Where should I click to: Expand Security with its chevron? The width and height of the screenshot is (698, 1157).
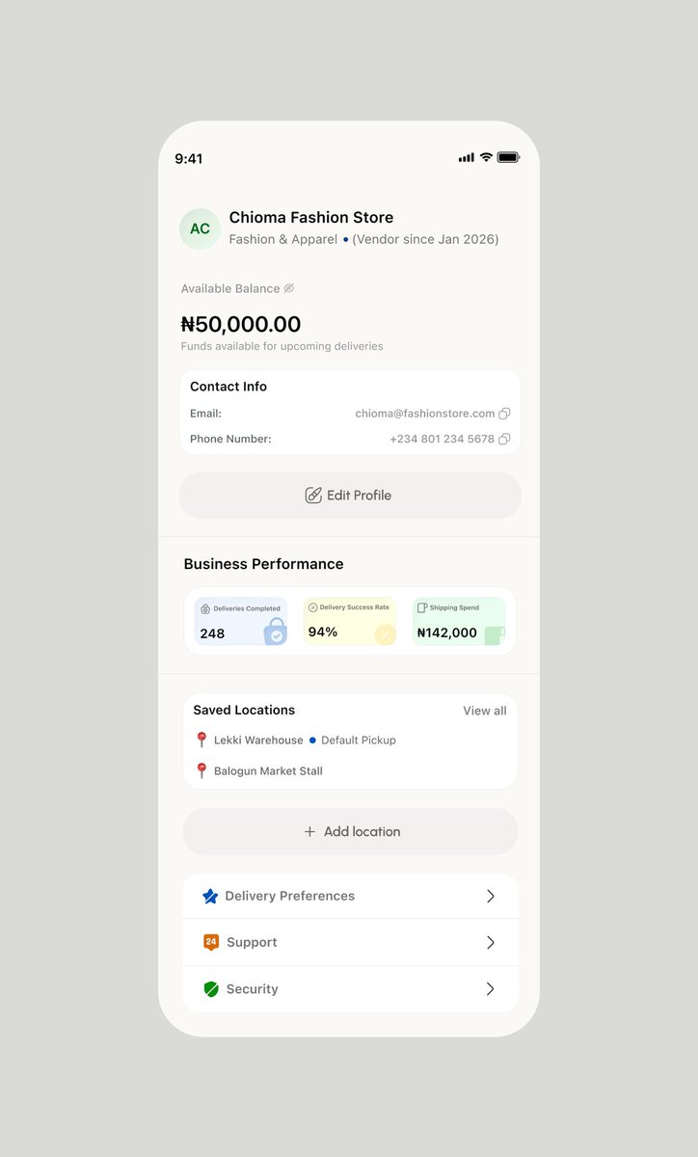(x=490, y=989)
